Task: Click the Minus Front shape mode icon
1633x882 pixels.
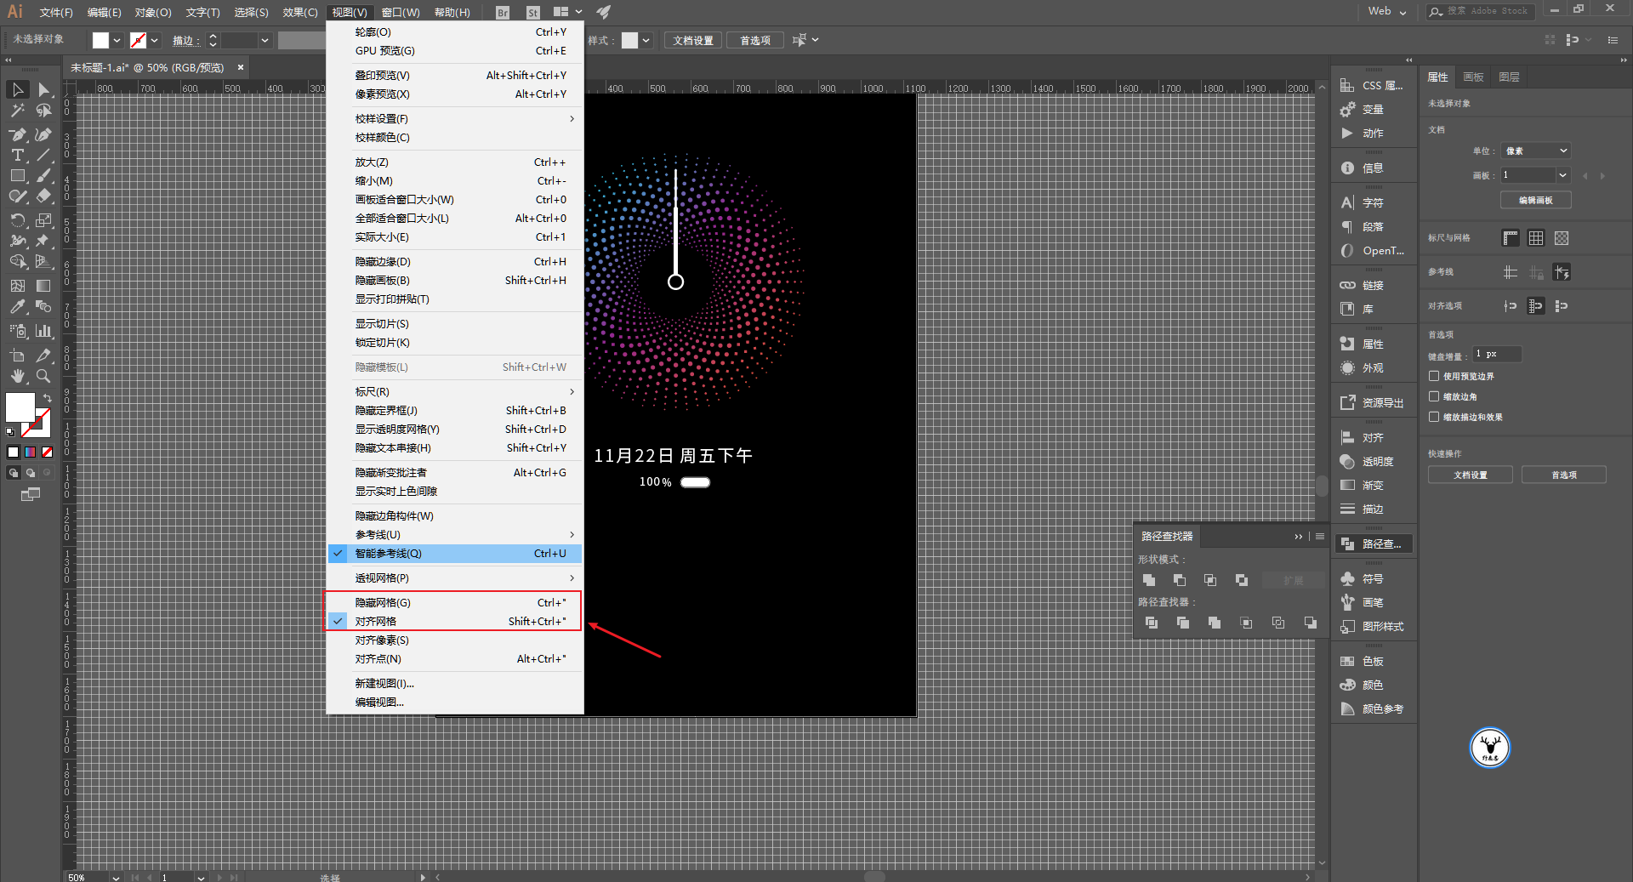Action: pyautogui.click(x=1180, y=580)
